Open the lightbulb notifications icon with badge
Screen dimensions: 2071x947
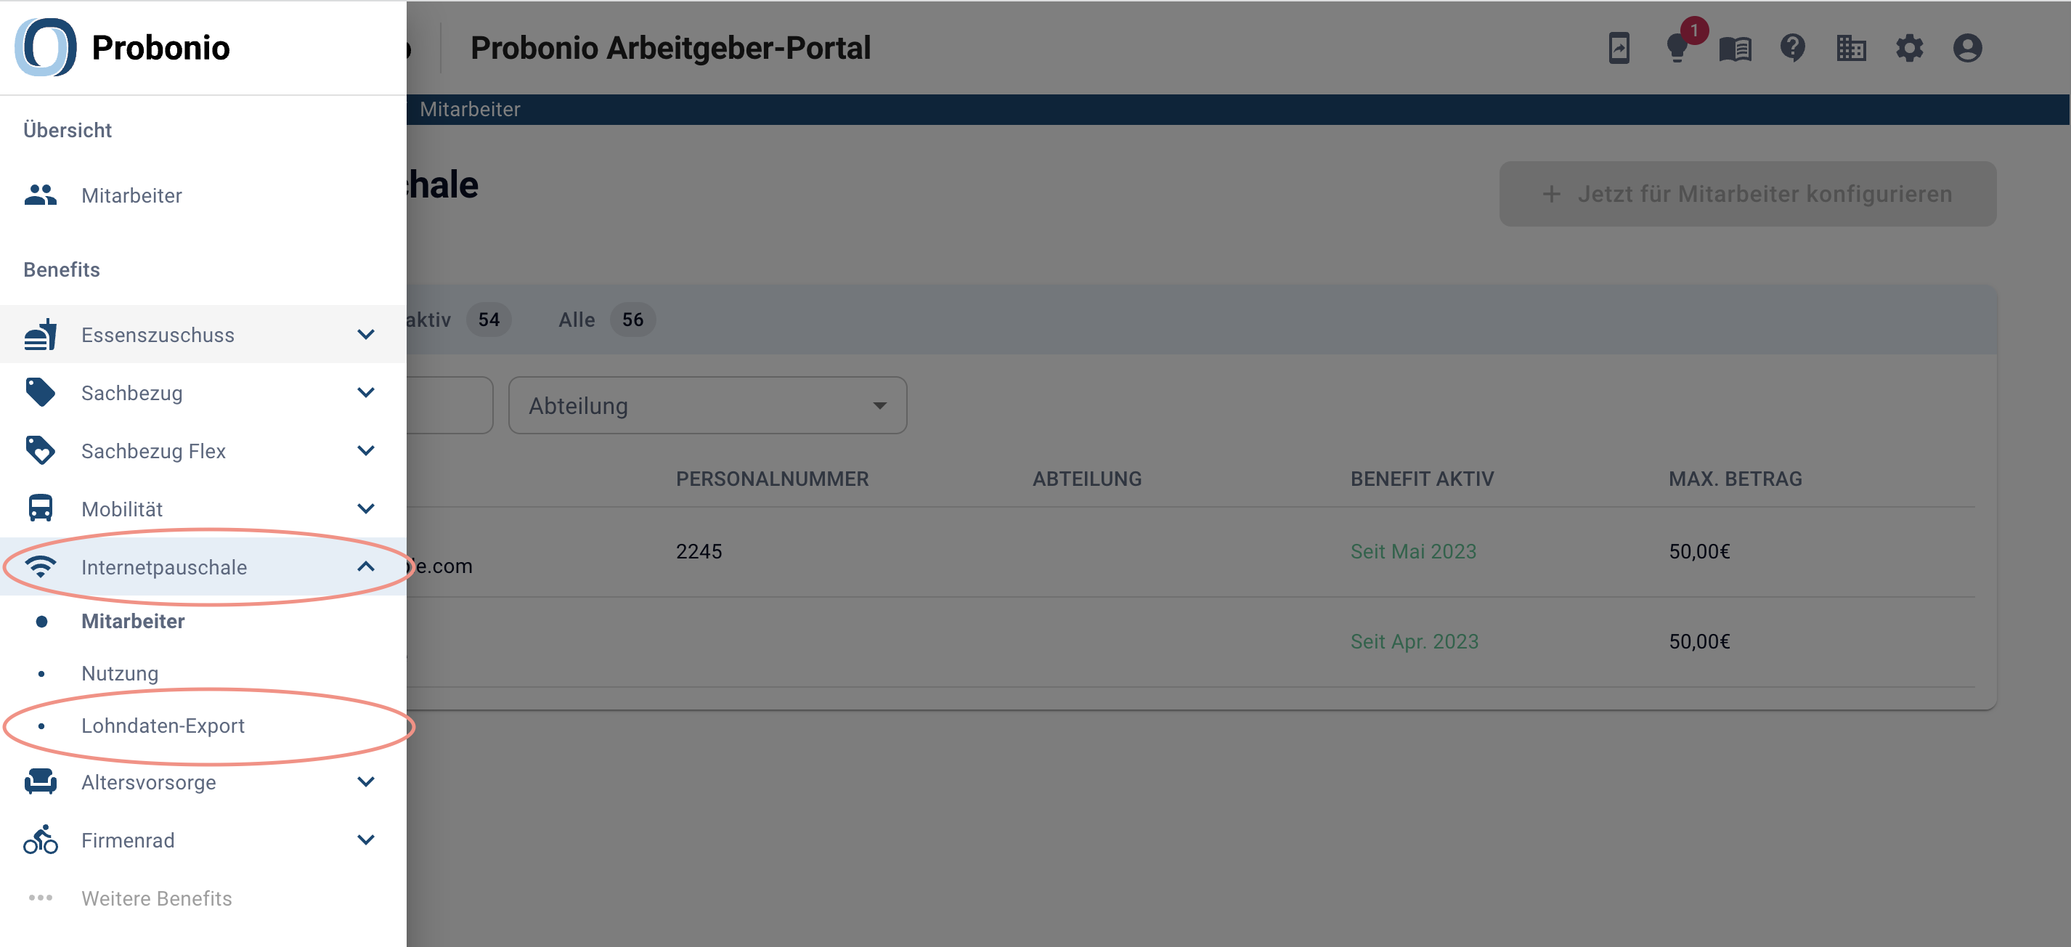tap(1678, 46)
